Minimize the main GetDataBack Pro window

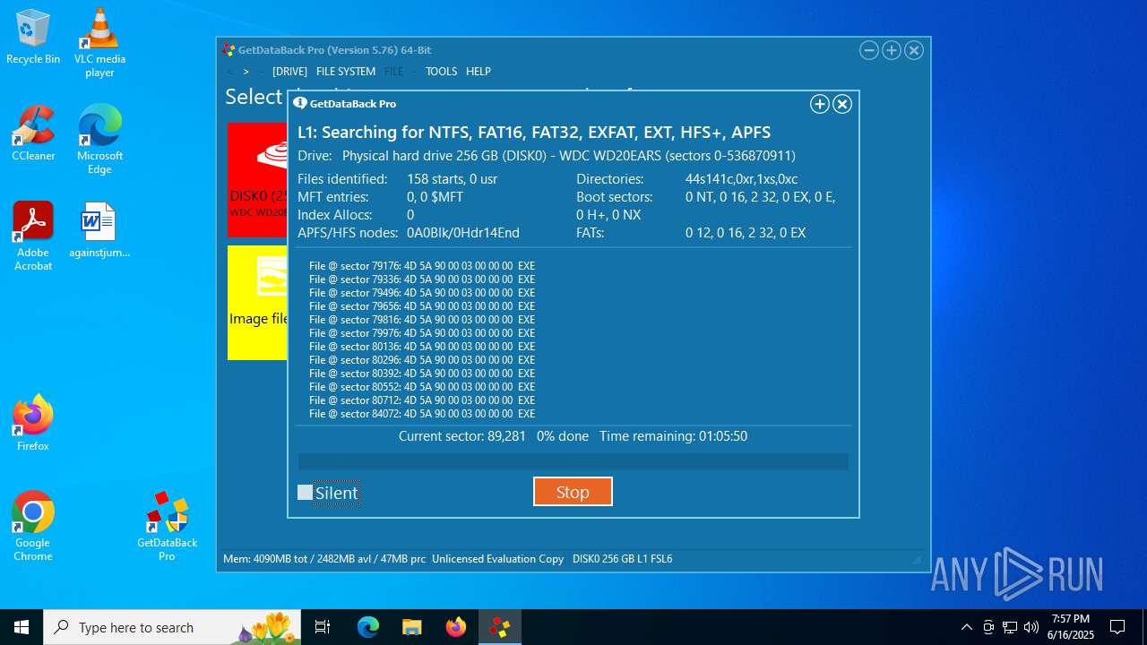(x=869, y=50)
